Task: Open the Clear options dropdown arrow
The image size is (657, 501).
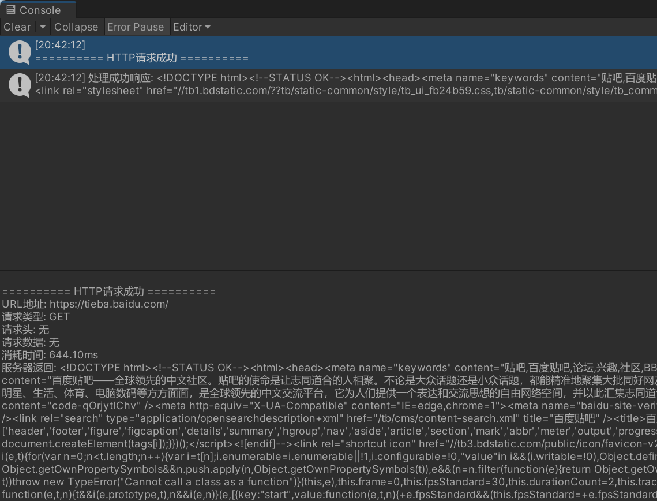Action: 42,27
